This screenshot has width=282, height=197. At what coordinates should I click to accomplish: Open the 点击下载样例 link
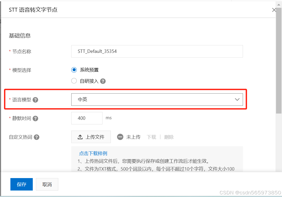(x=93, y=153)
